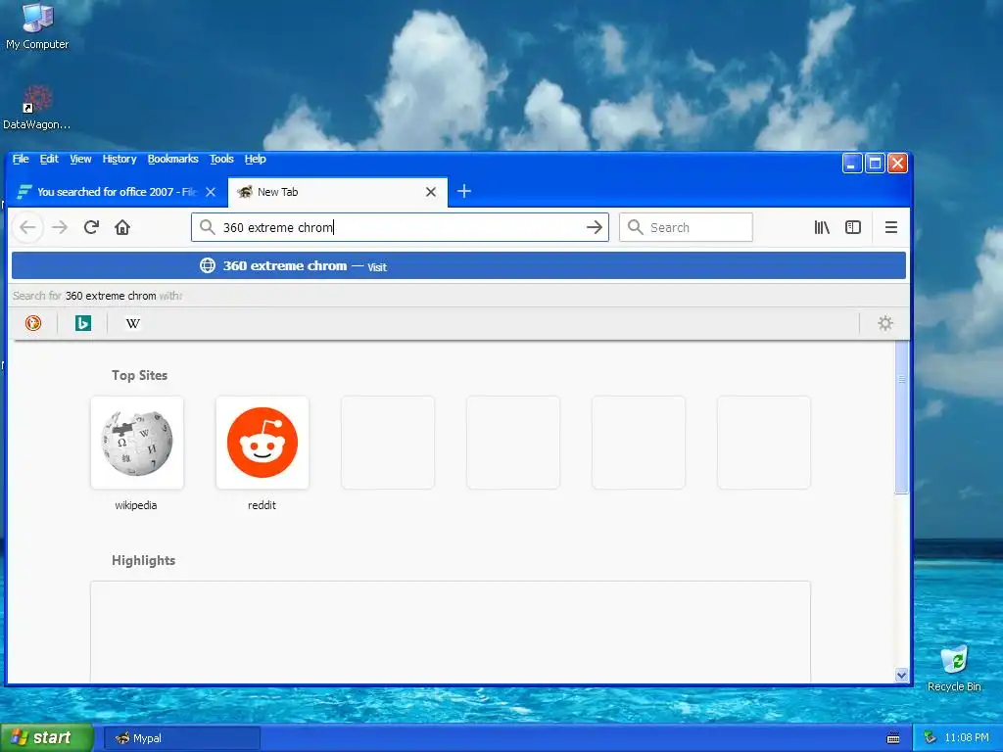This screenshot has height=752, width=1003.
Task: Search with the Wikipedia W engine icon
Action: pos(133,323)
